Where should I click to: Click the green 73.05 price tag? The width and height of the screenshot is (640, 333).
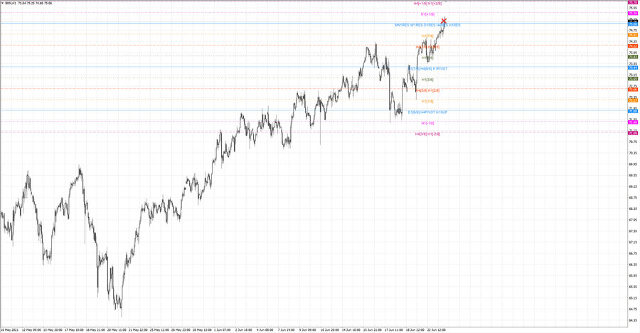point(633,78)
